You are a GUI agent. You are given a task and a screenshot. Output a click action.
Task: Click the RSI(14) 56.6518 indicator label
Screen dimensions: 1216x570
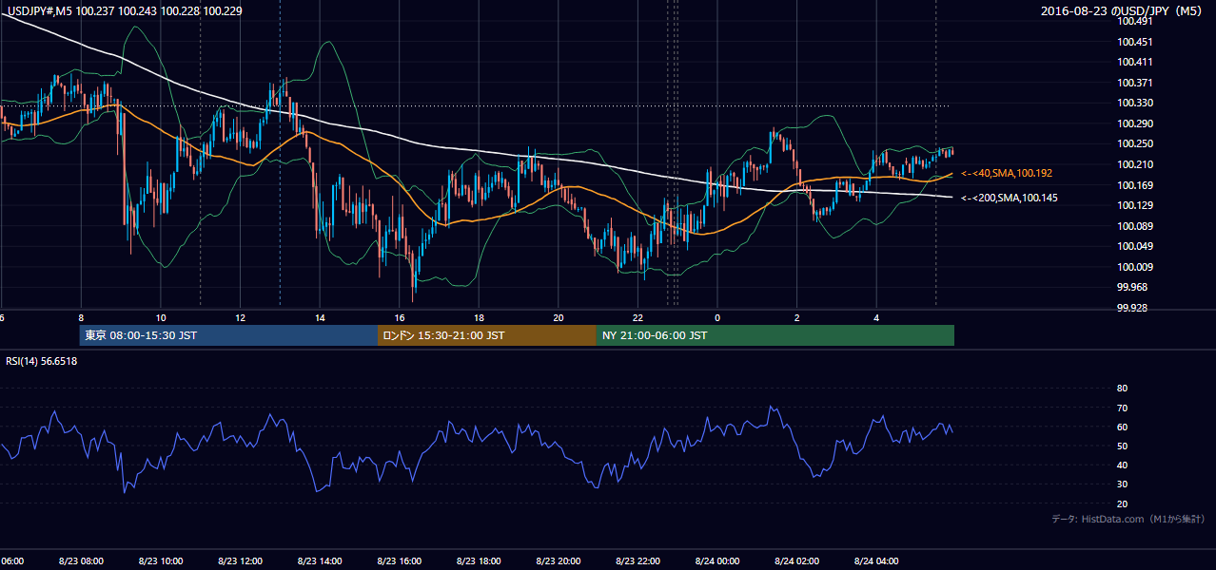[x=42, y=361]
